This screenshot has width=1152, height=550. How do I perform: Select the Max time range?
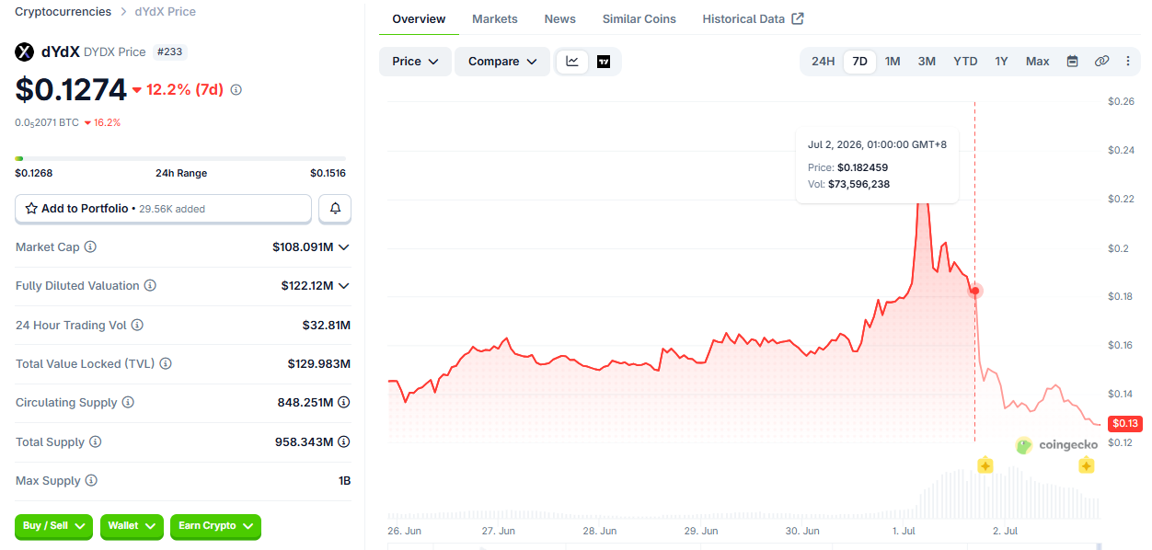coord(1037,62)
